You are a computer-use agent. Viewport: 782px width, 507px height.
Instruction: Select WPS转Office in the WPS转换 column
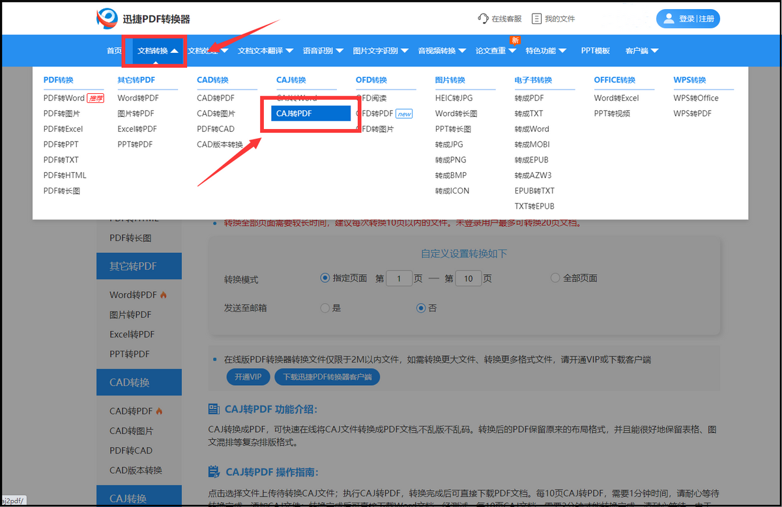pos(696,98)
